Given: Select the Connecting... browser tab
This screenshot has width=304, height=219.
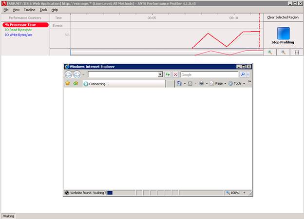Looking at the screenshot, I should click(x=124, y=84).
